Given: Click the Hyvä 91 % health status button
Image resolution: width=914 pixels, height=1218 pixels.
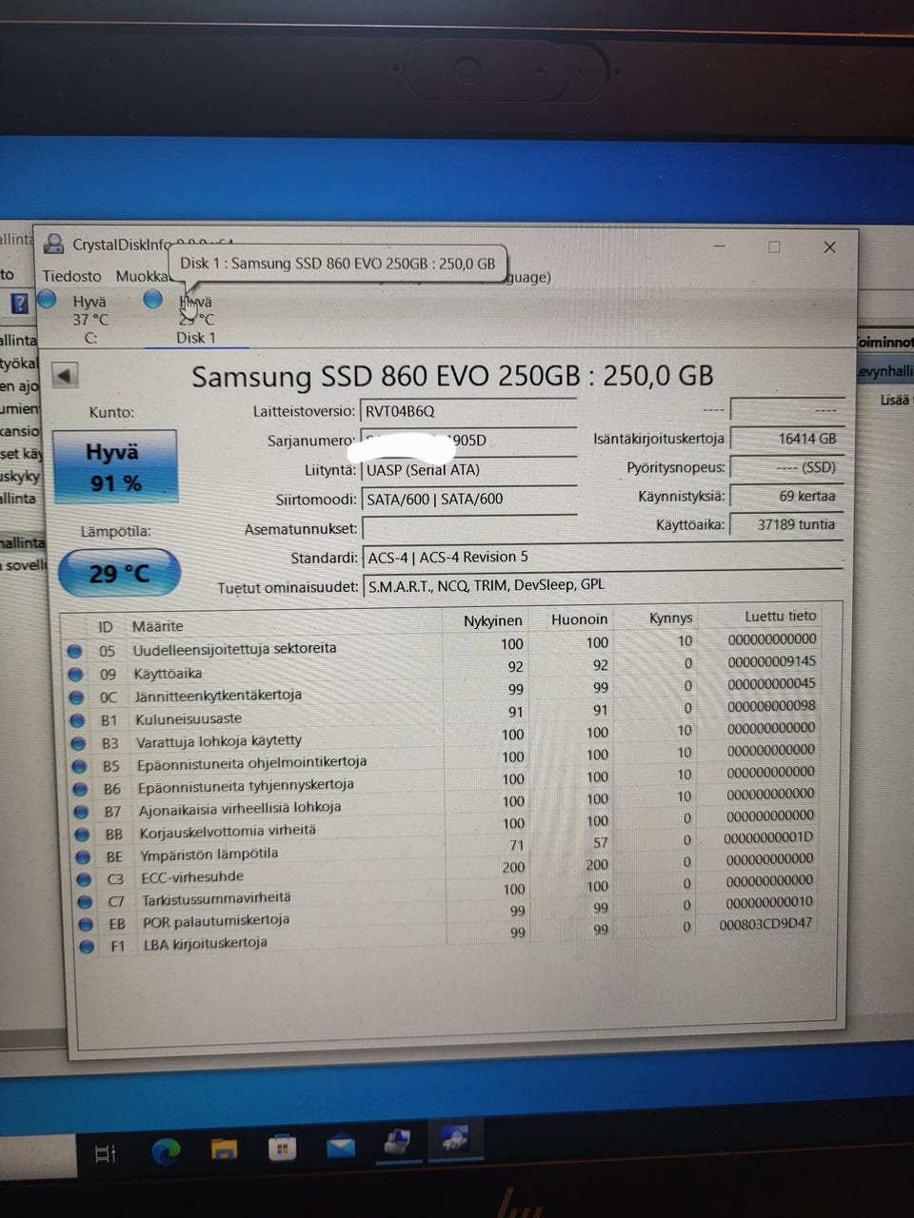Looking at the screenshot, I should point(115,466).
